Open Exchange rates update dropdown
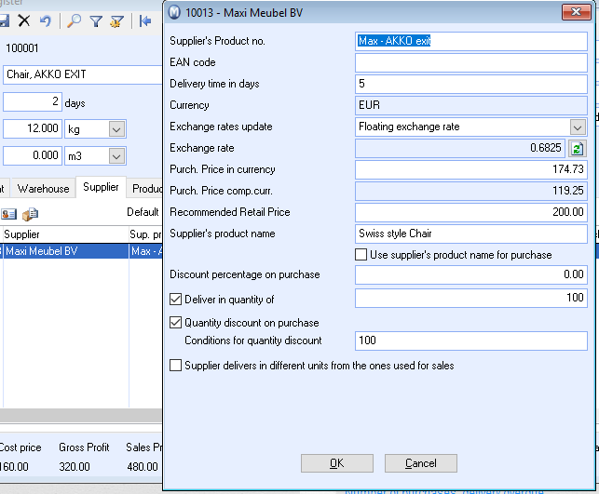599x494 pixels. pyautogui.click(x=578, y=127)
